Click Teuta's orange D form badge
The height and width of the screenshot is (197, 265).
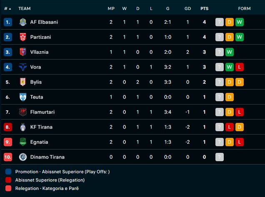[229, 97]
